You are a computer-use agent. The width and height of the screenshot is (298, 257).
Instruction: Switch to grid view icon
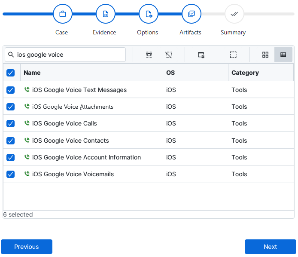coord(265,55)
